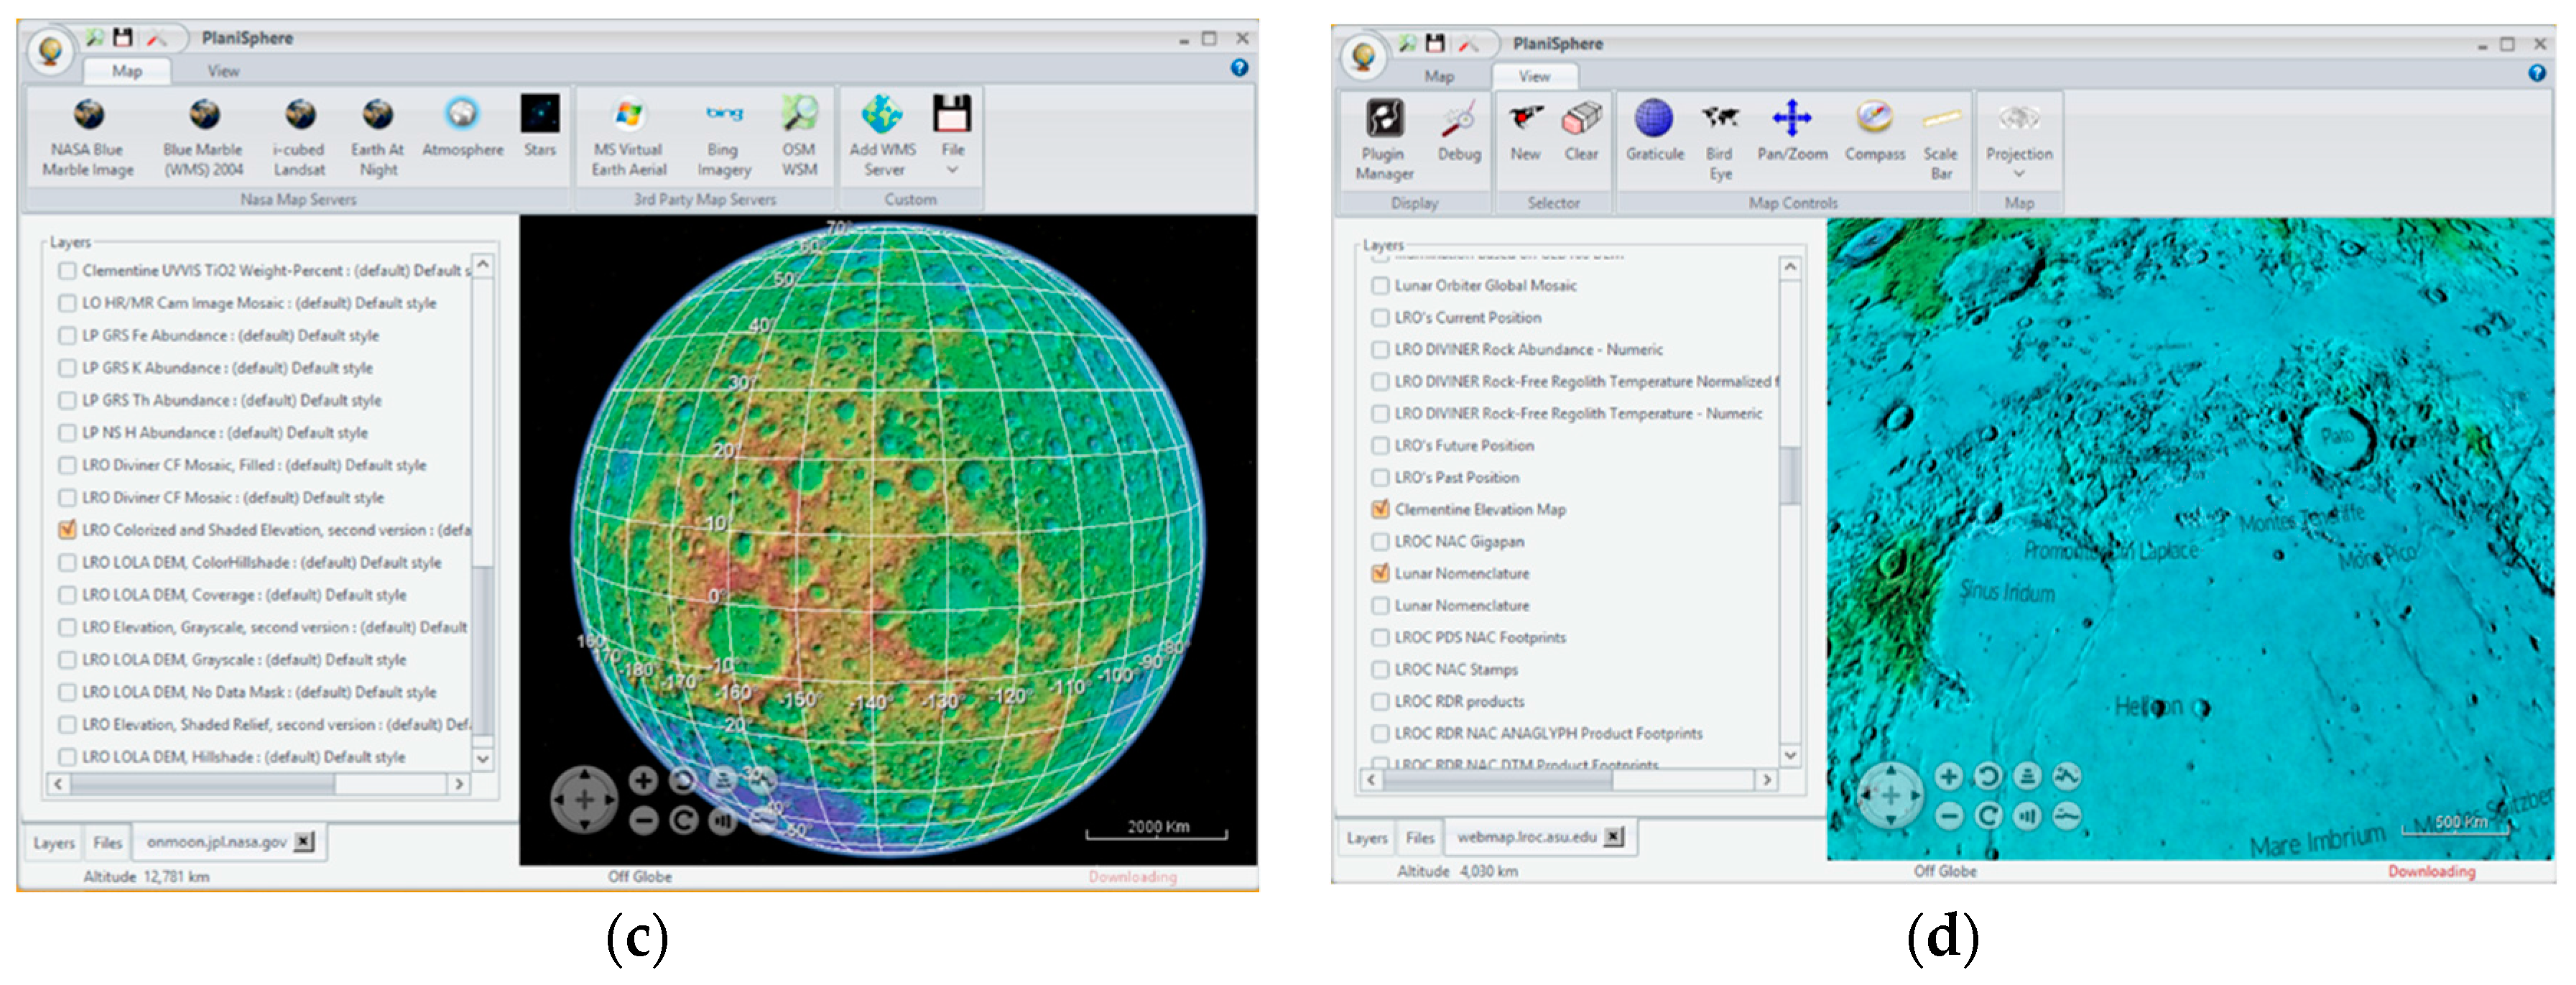This screenshot has height=985, width=2576.
Task: Select the Layers tab in left window
Action: point(54,843)
